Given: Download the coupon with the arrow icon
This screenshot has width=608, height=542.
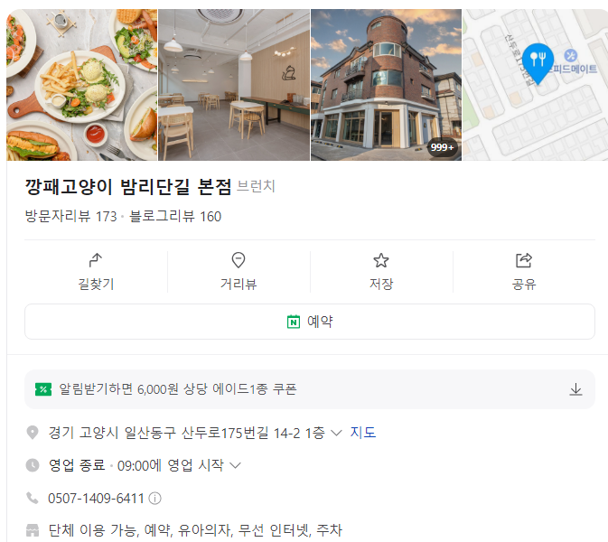Looking at the screenshot, I should pos(575,389).
